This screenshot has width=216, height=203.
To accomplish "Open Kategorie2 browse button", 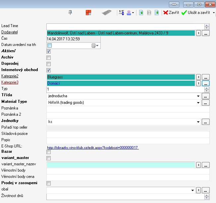I will pyautogui.click(x=206, y=77).
